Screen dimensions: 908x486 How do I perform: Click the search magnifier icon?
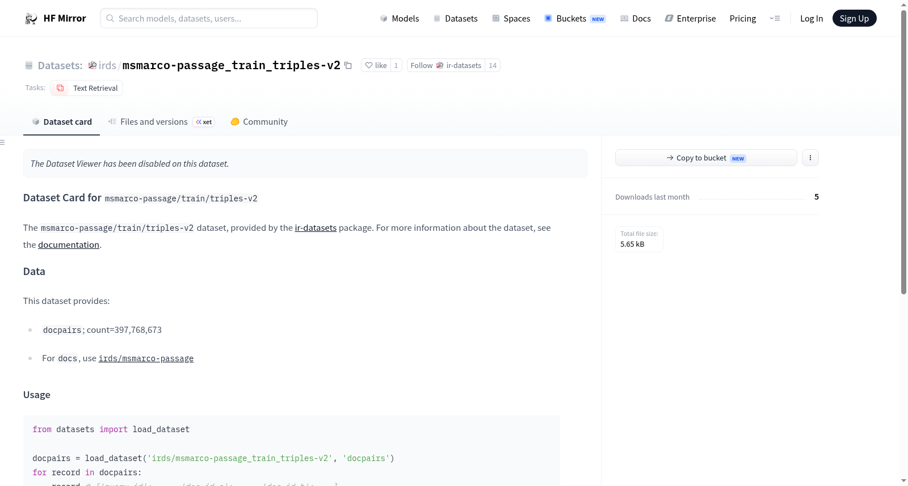click(x=110, y=18)
